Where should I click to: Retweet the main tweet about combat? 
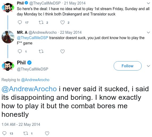coord(26,133)
